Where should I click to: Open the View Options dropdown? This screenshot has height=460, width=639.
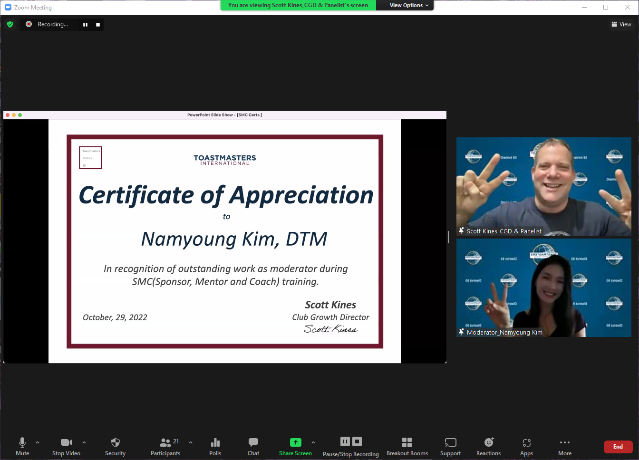[x=409, y=5]
